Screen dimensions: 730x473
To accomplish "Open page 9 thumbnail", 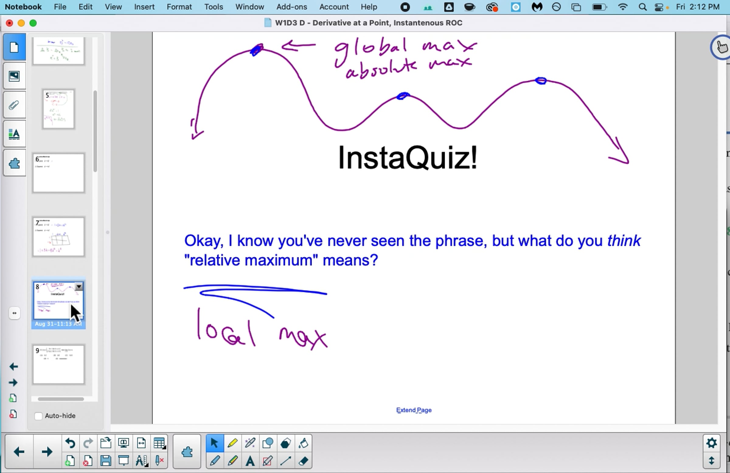I will coord(58,364).
